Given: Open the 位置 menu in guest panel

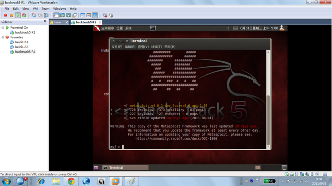Looking at the screenshot, I should click(120, 28).
